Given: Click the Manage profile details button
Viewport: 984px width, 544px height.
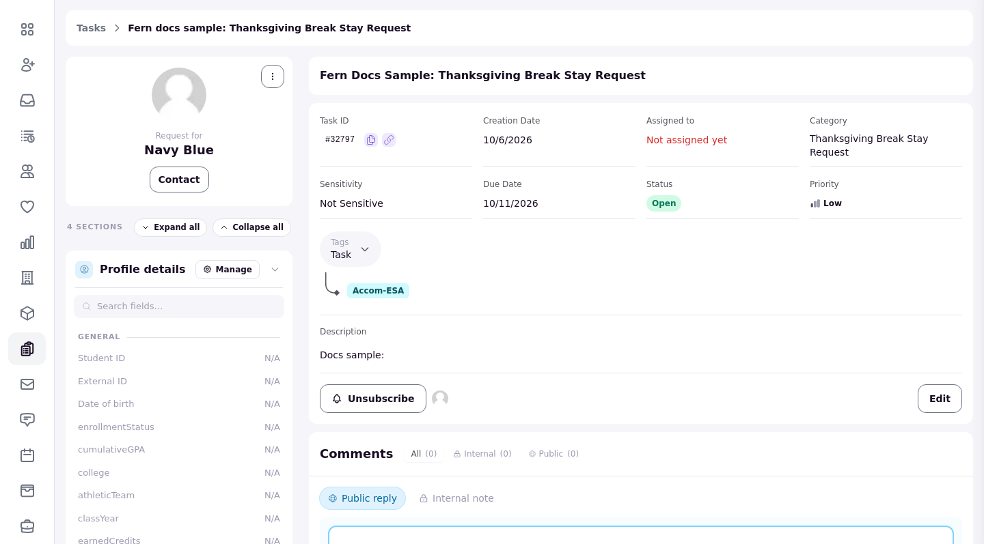Looking at the screenshot, I should click(228, 270).
